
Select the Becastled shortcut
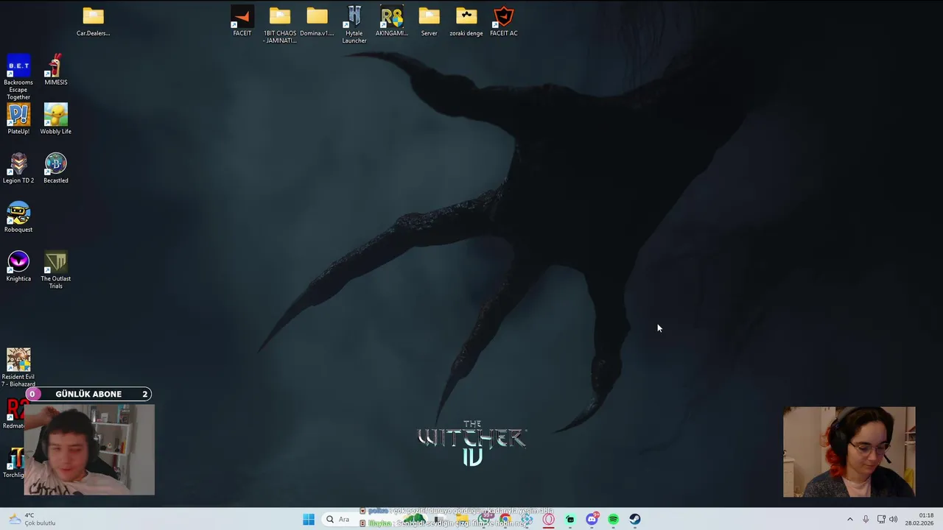(x=56, y=169)
